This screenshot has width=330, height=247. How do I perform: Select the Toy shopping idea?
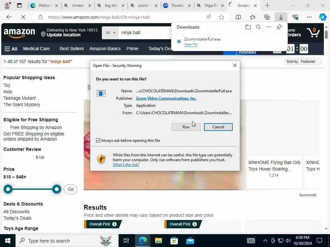[7, 85]
